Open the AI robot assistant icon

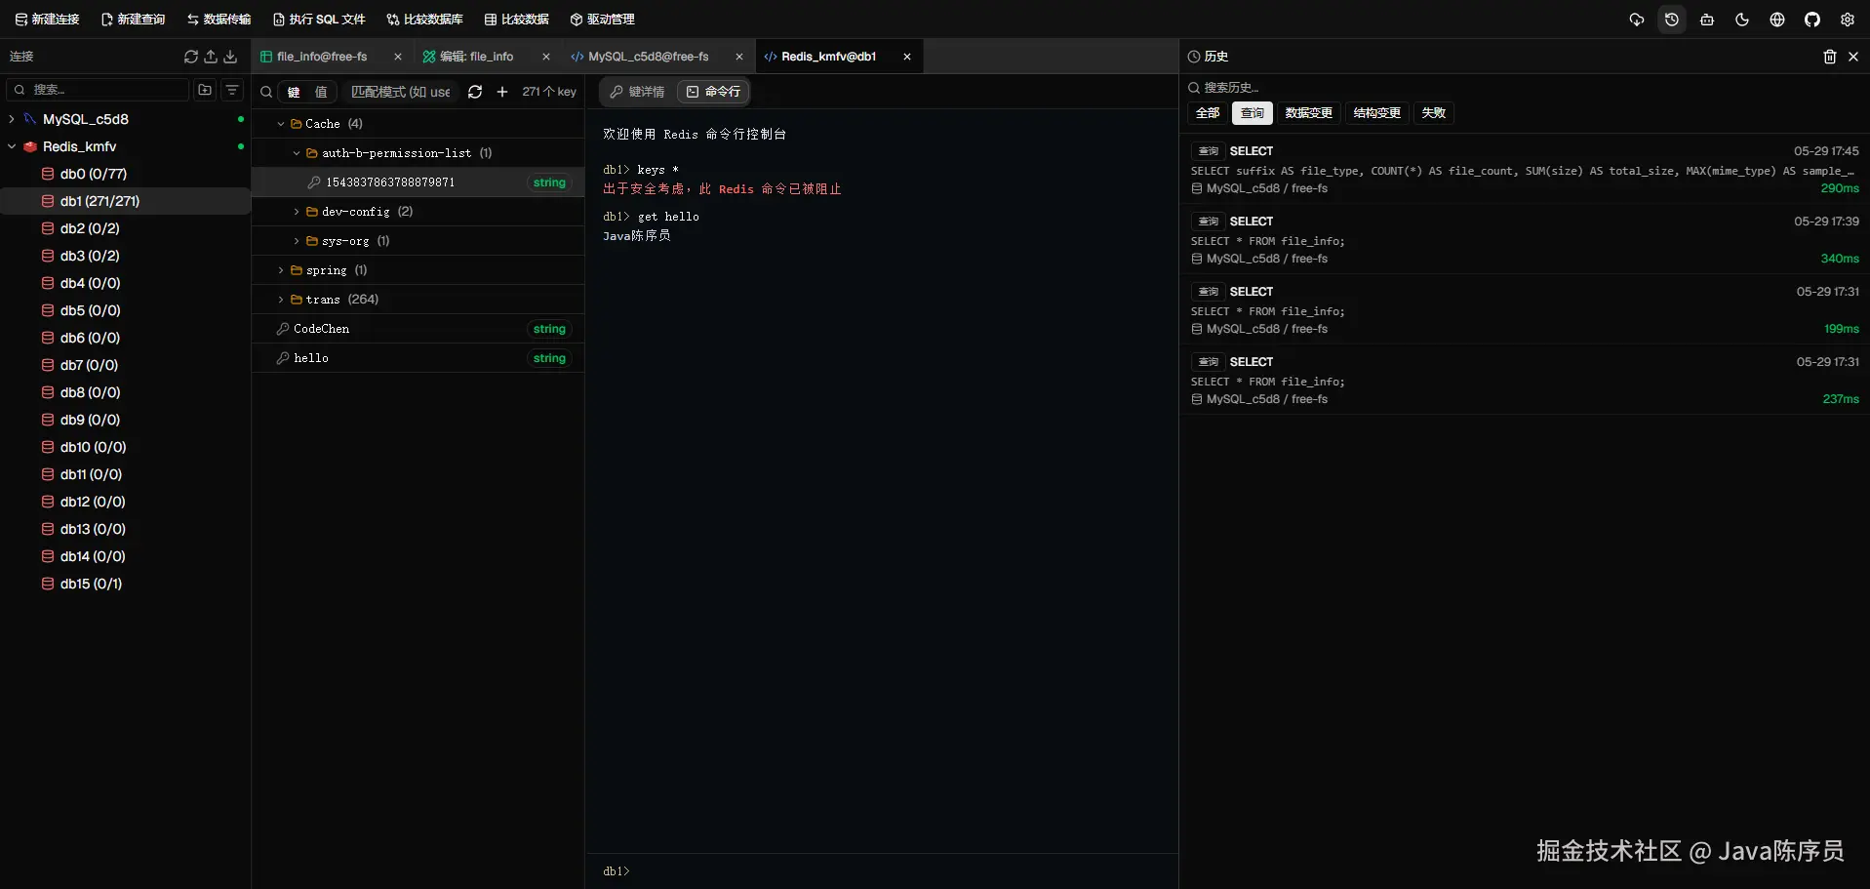1707,20
